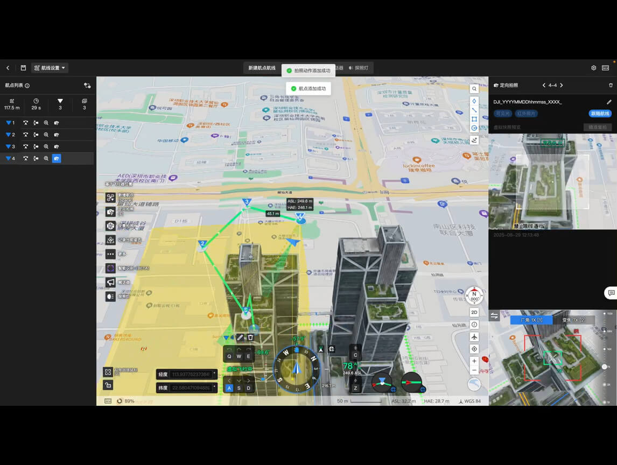
Task: Click the swap view icon above camera preview
Action: (x=494, y=315)
